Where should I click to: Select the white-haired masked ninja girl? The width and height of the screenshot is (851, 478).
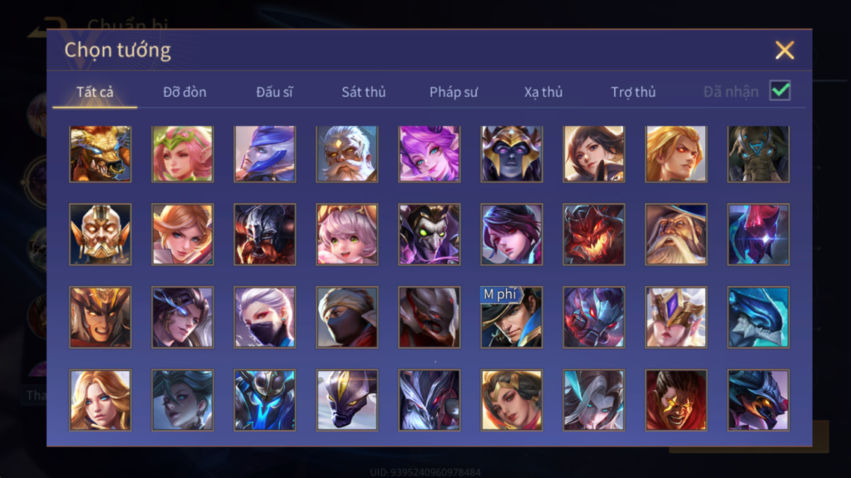coord(264,317)
